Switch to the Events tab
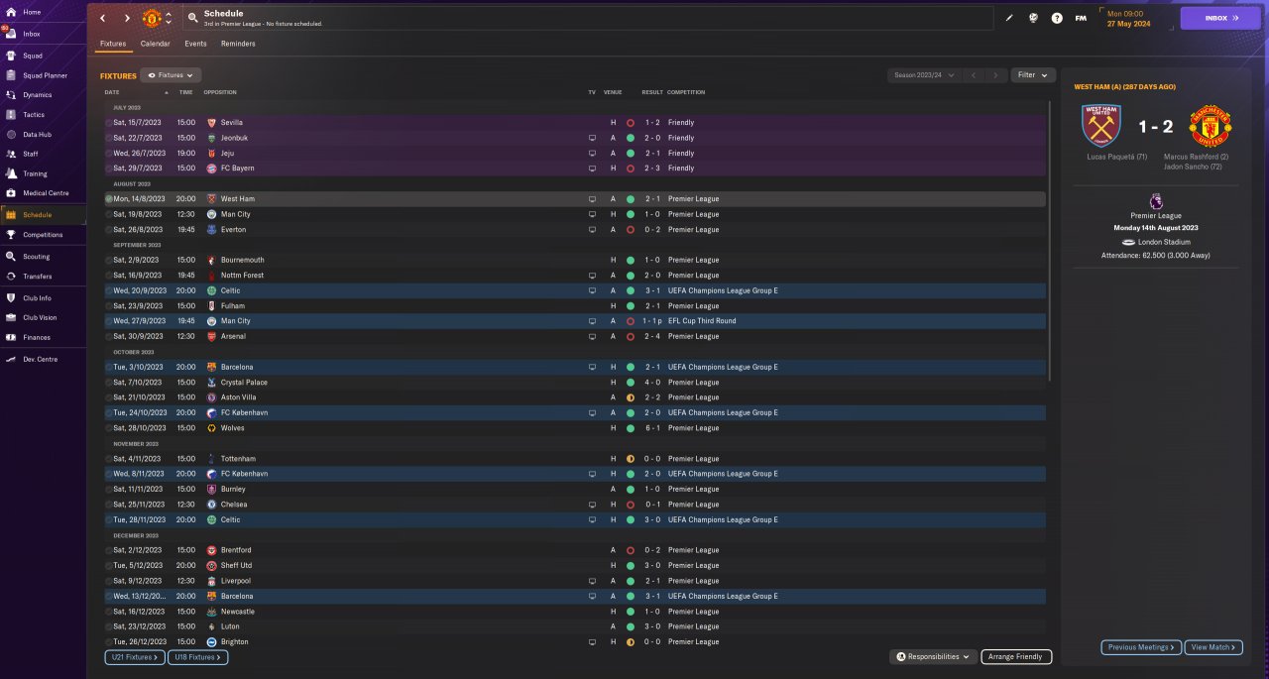The image size is (1269, 679). pyautogui.click(x=195, y=44)
